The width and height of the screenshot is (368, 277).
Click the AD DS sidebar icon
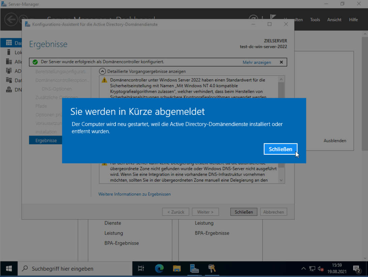(9, 71)
